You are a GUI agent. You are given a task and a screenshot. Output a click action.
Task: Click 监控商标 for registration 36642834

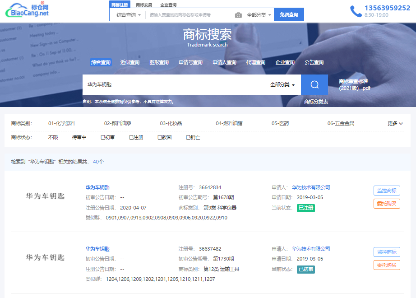[387, 191]
